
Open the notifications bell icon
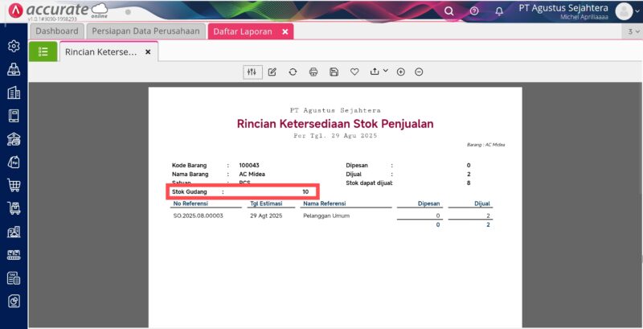(499, 11)
